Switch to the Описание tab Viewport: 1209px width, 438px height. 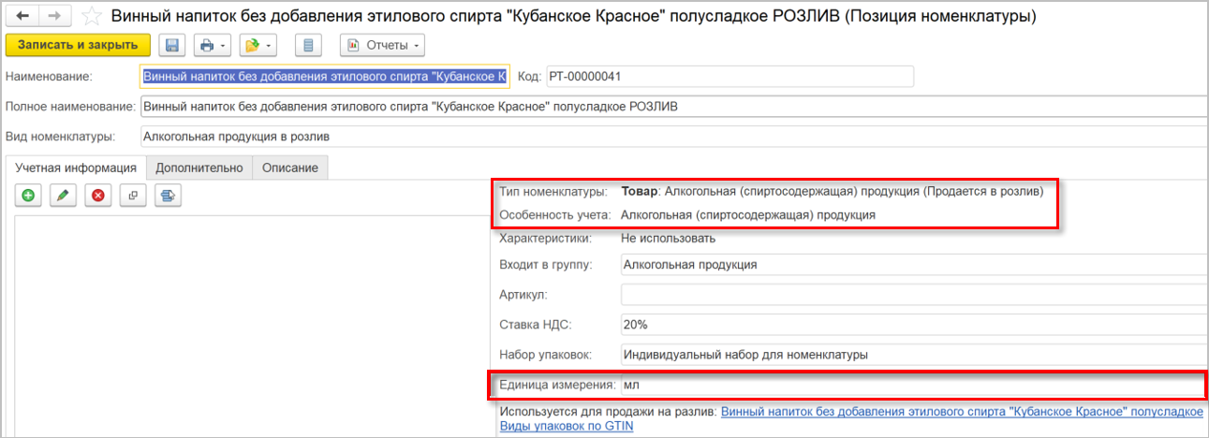tap(289, 168)
